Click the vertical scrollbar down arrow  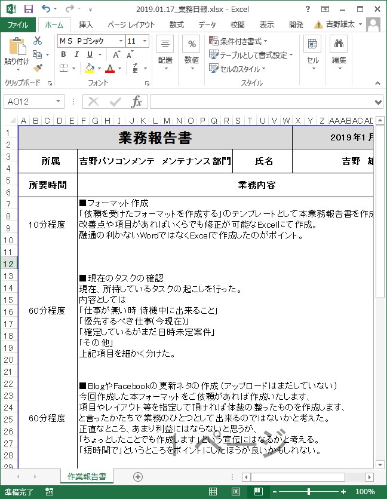click(380, 464)
